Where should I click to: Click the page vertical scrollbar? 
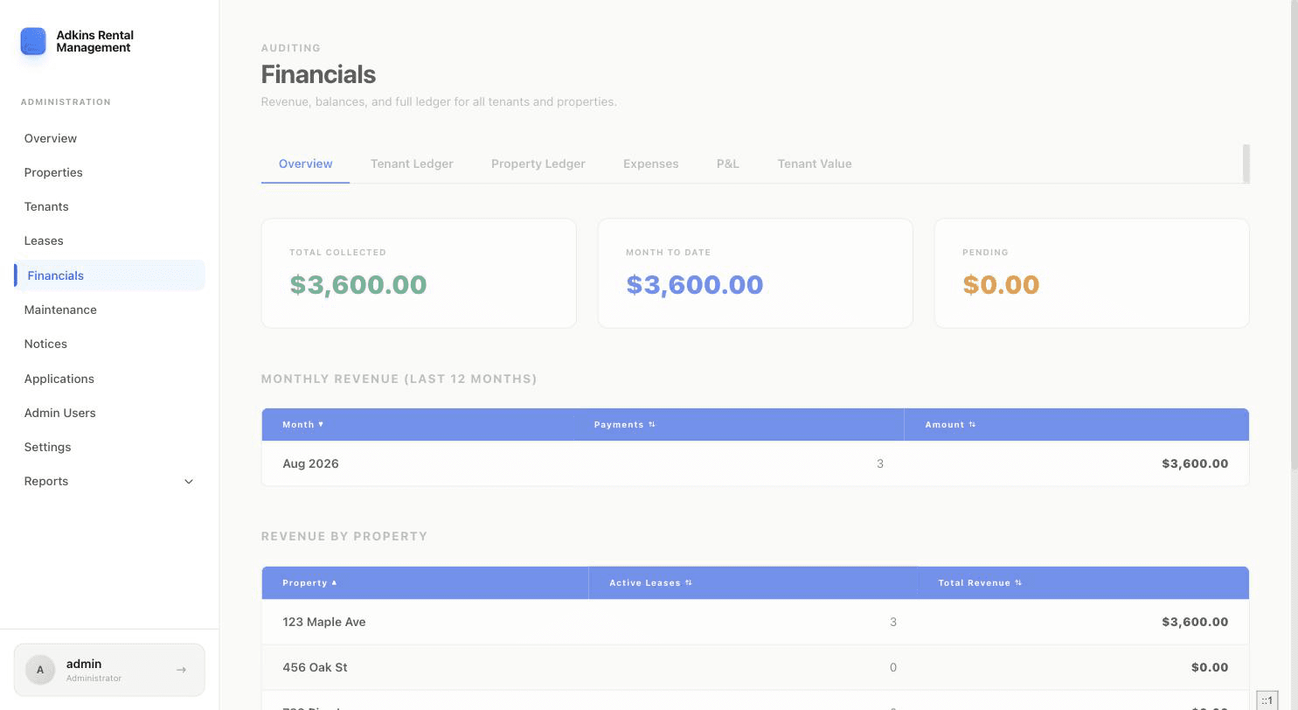1294,236
